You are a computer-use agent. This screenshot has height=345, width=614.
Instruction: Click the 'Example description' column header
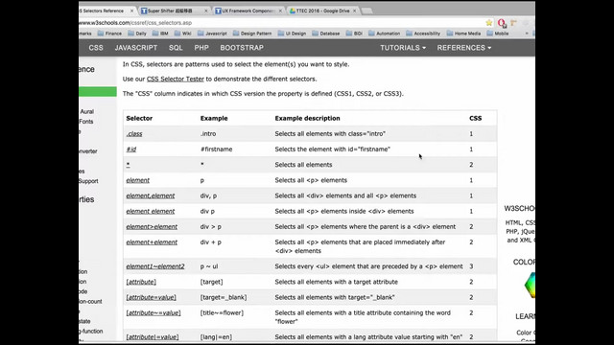click(307, 118)
